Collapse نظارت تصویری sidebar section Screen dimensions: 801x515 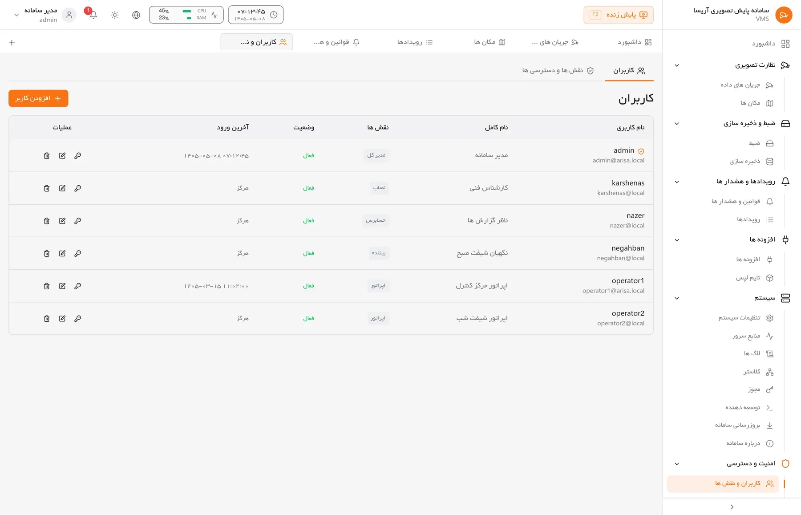677,65
